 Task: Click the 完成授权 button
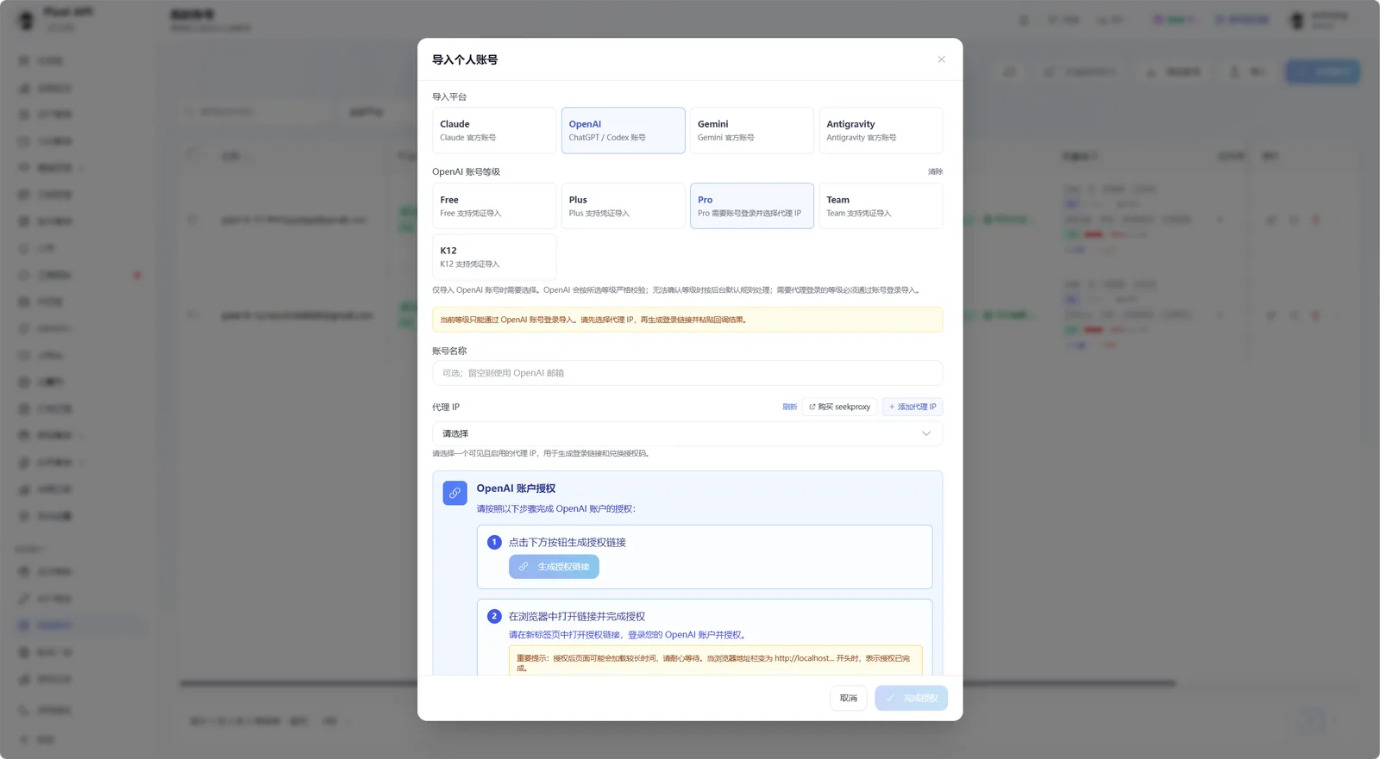911,698
